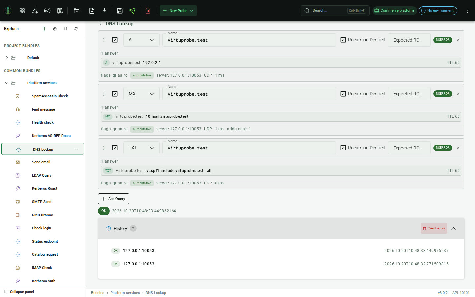Screen dimensions: 475x297
Task: Remove the A query with its X
Action: click(458, 40)
